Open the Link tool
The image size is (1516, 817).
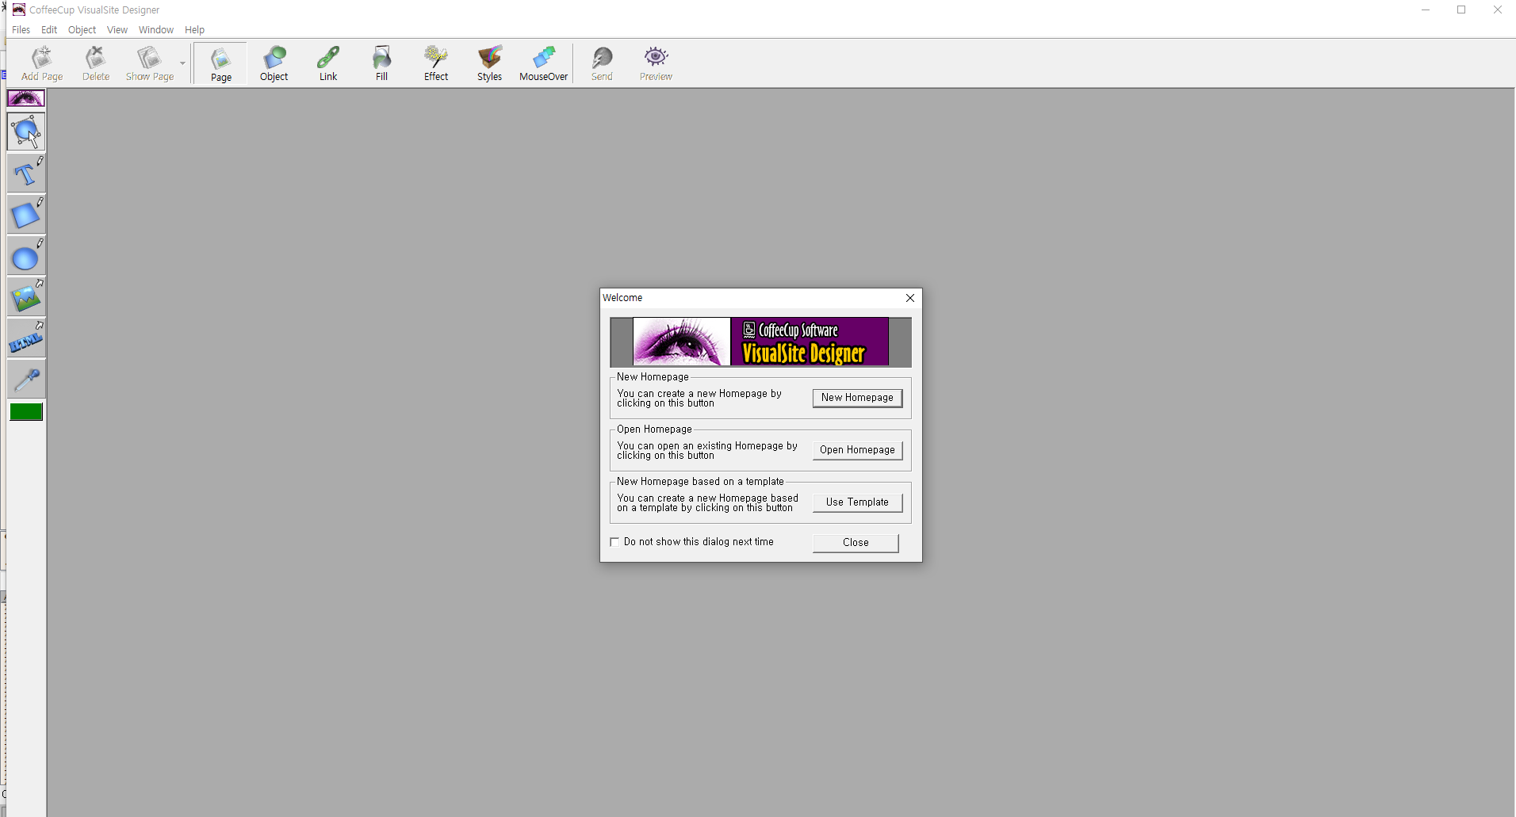click(x=328, y=63)
